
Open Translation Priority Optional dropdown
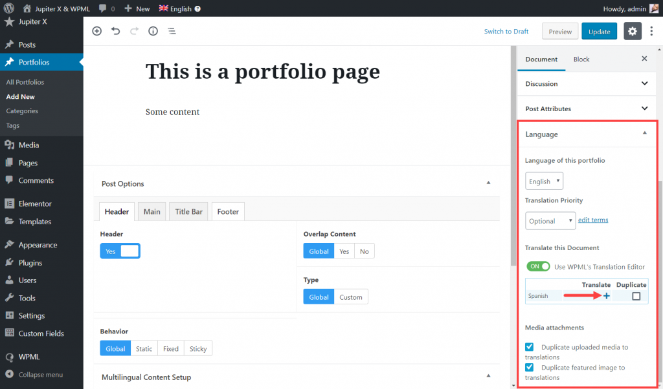[x=550, y=220]
